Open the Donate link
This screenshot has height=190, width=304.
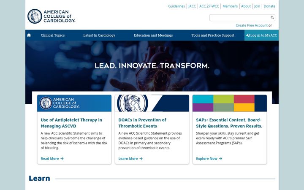(x=269, y=6)
